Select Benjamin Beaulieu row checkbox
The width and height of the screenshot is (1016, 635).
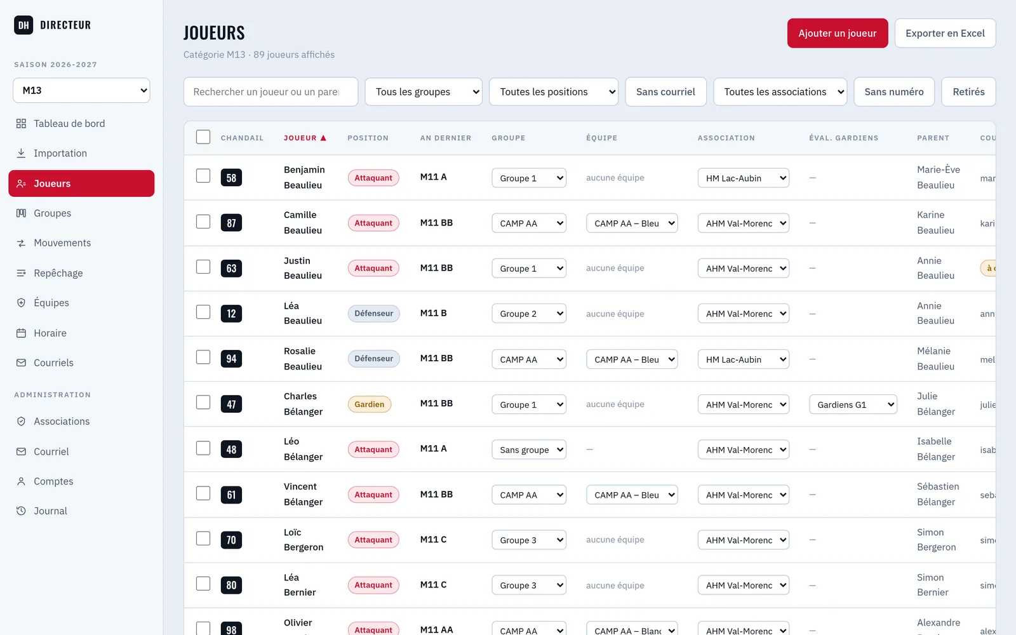coord(203,176)
